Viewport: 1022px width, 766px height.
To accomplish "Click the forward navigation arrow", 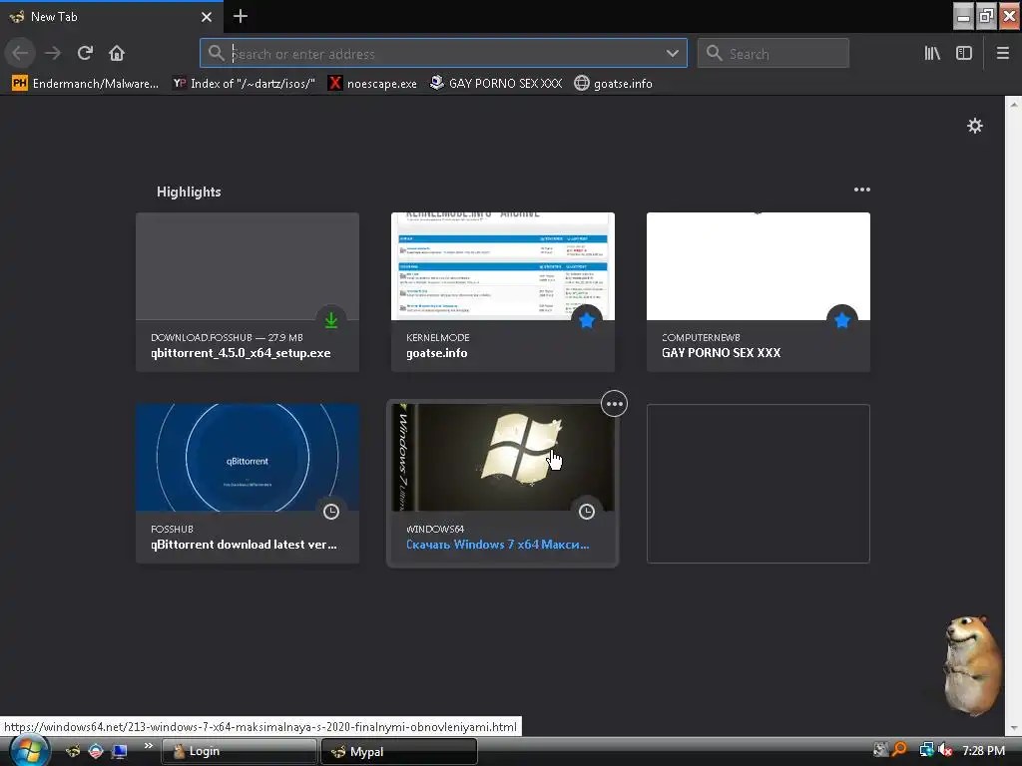I will 53,53.
